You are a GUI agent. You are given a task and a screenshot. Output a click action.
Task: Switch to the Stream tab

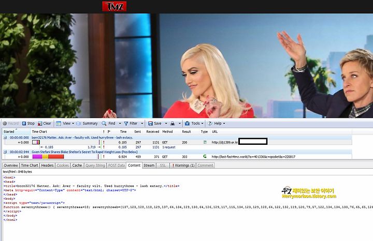tap(149, 165)
